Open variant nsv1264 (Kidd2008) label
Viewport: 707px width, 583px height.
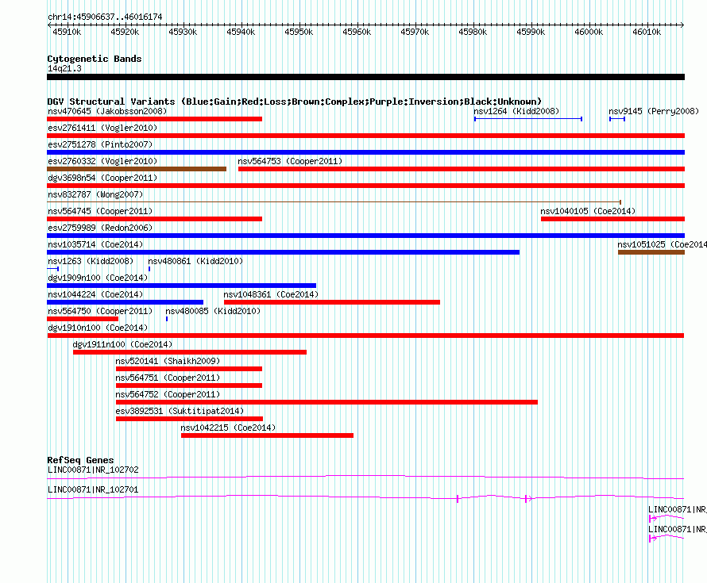pos(516,111)
